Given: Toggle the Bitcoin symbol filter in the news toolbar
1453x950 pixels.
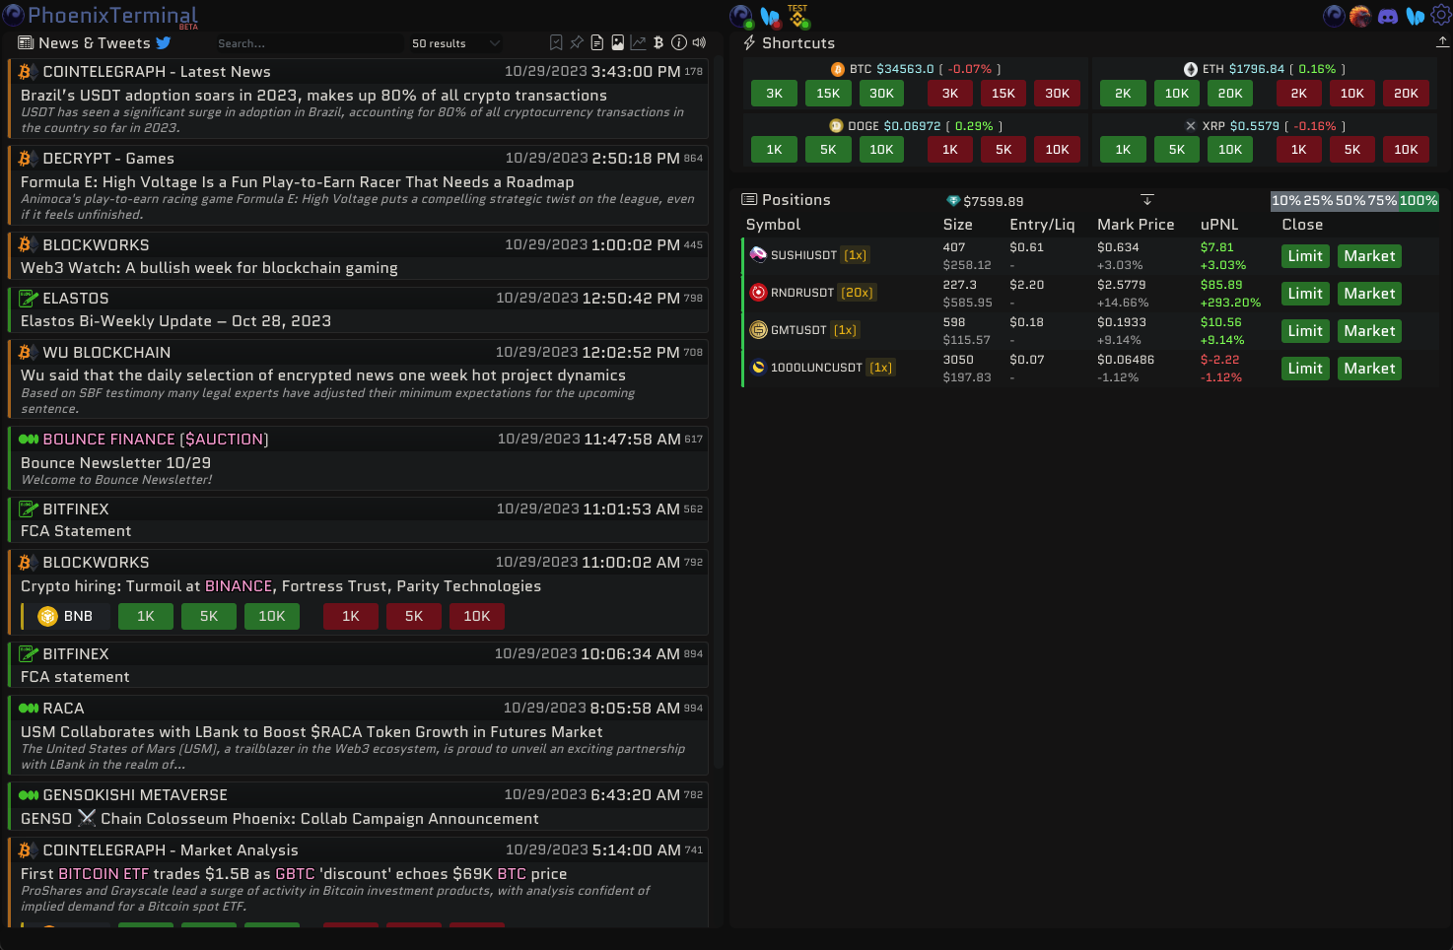Looking at the screenshot, I should 658,42.
